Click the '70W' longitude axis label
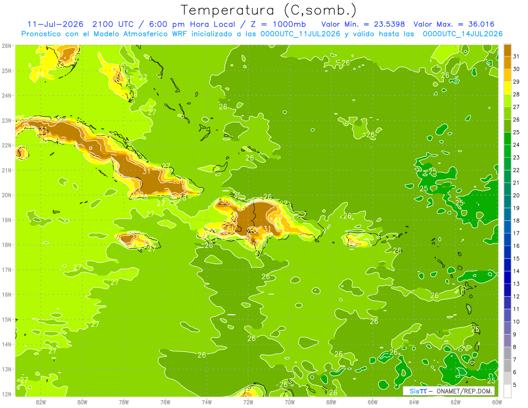 (290, 402)
